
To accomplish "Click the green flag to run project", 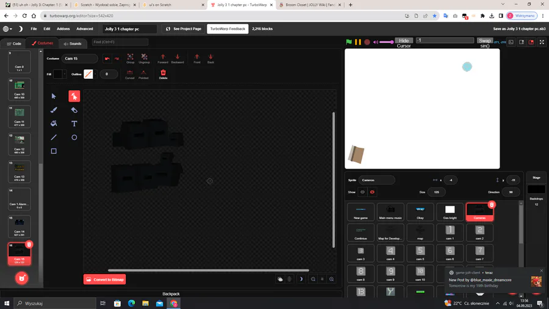I will 349,42.
